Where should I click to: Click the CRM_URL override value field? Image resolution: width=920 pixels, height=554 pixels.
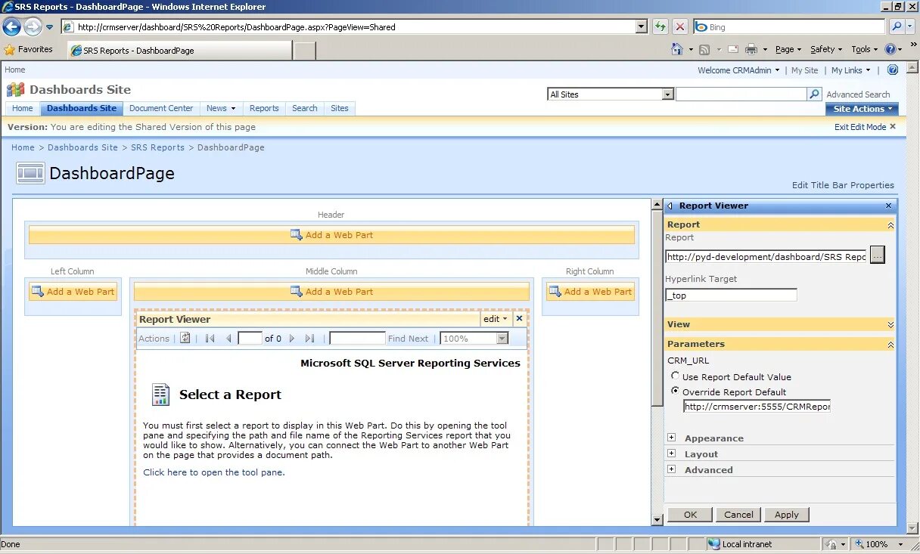757,406
